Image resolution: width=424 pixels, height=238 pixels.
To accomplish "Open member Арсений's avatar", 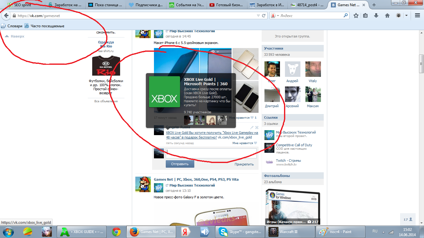I will click(x=292, y=94).
